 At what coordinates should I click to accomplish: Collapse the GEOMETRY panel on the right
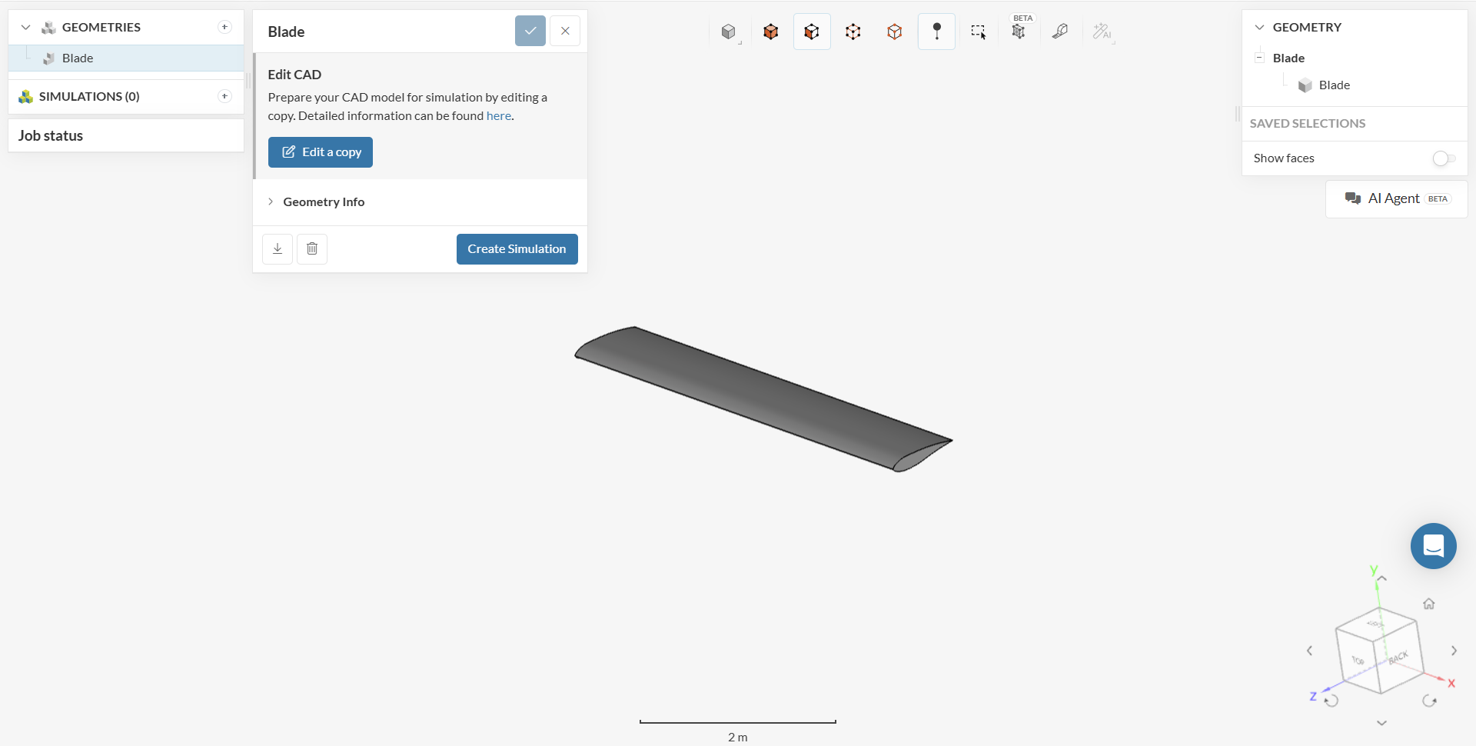pos(1259,28)
